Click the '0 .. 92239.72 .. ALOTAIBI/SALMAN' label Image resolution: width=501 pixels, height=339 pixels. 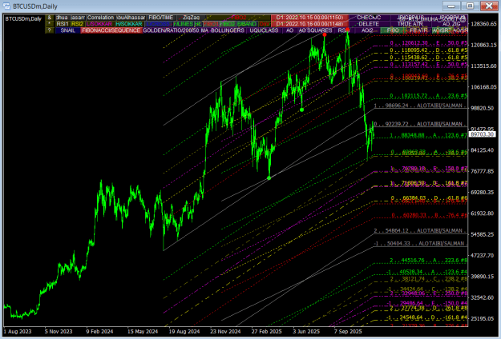coord(418,124)
